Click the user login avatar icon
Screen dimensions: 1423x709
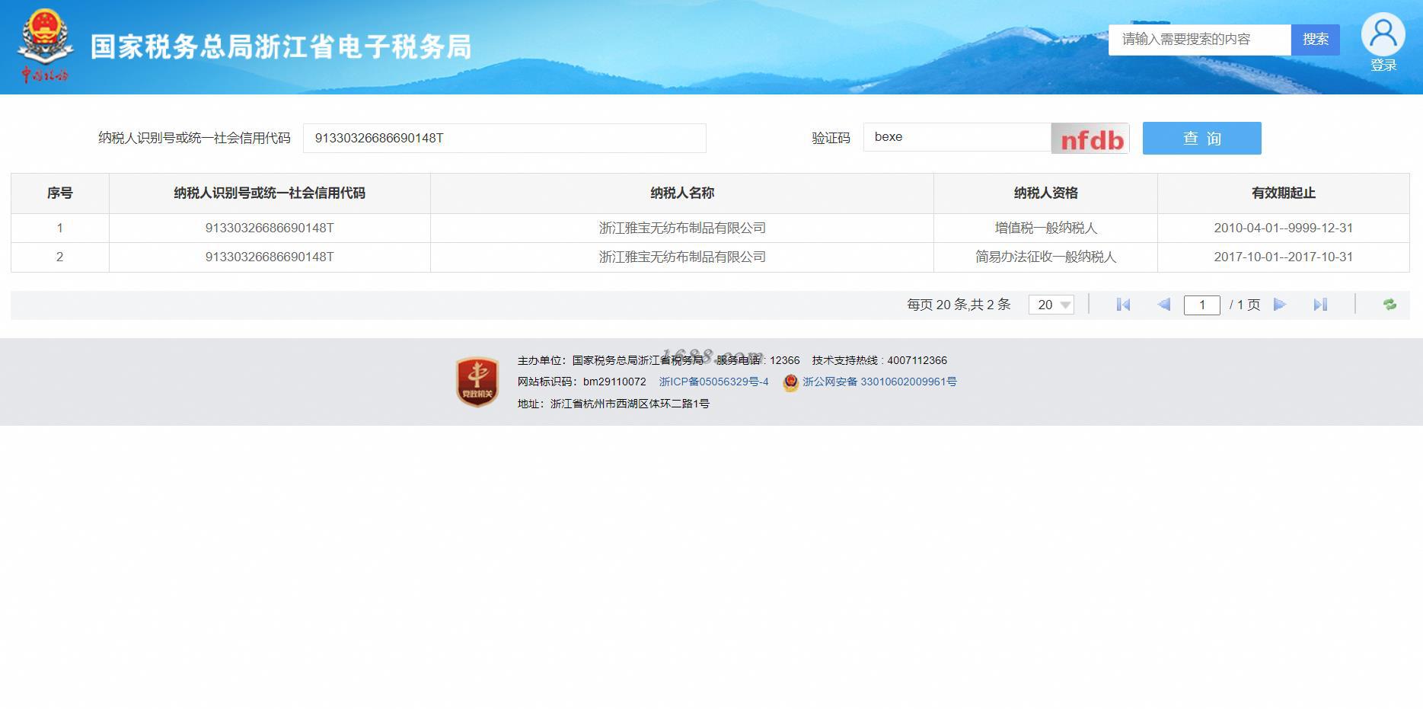pyautogui.click(x=1383, y=34)
